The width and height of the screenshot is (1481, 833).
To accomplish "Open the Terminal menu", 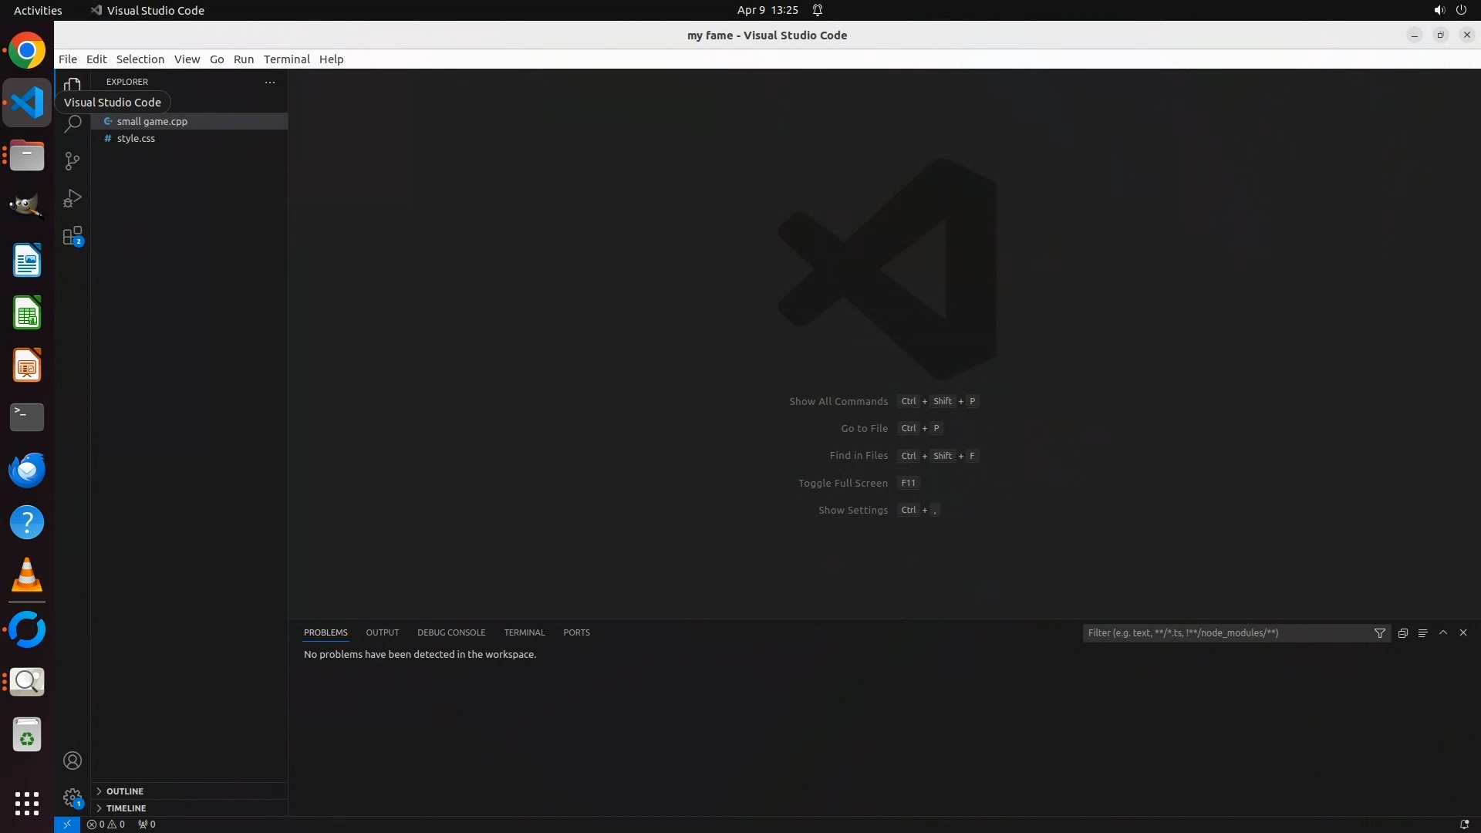I will pos(286,59).
